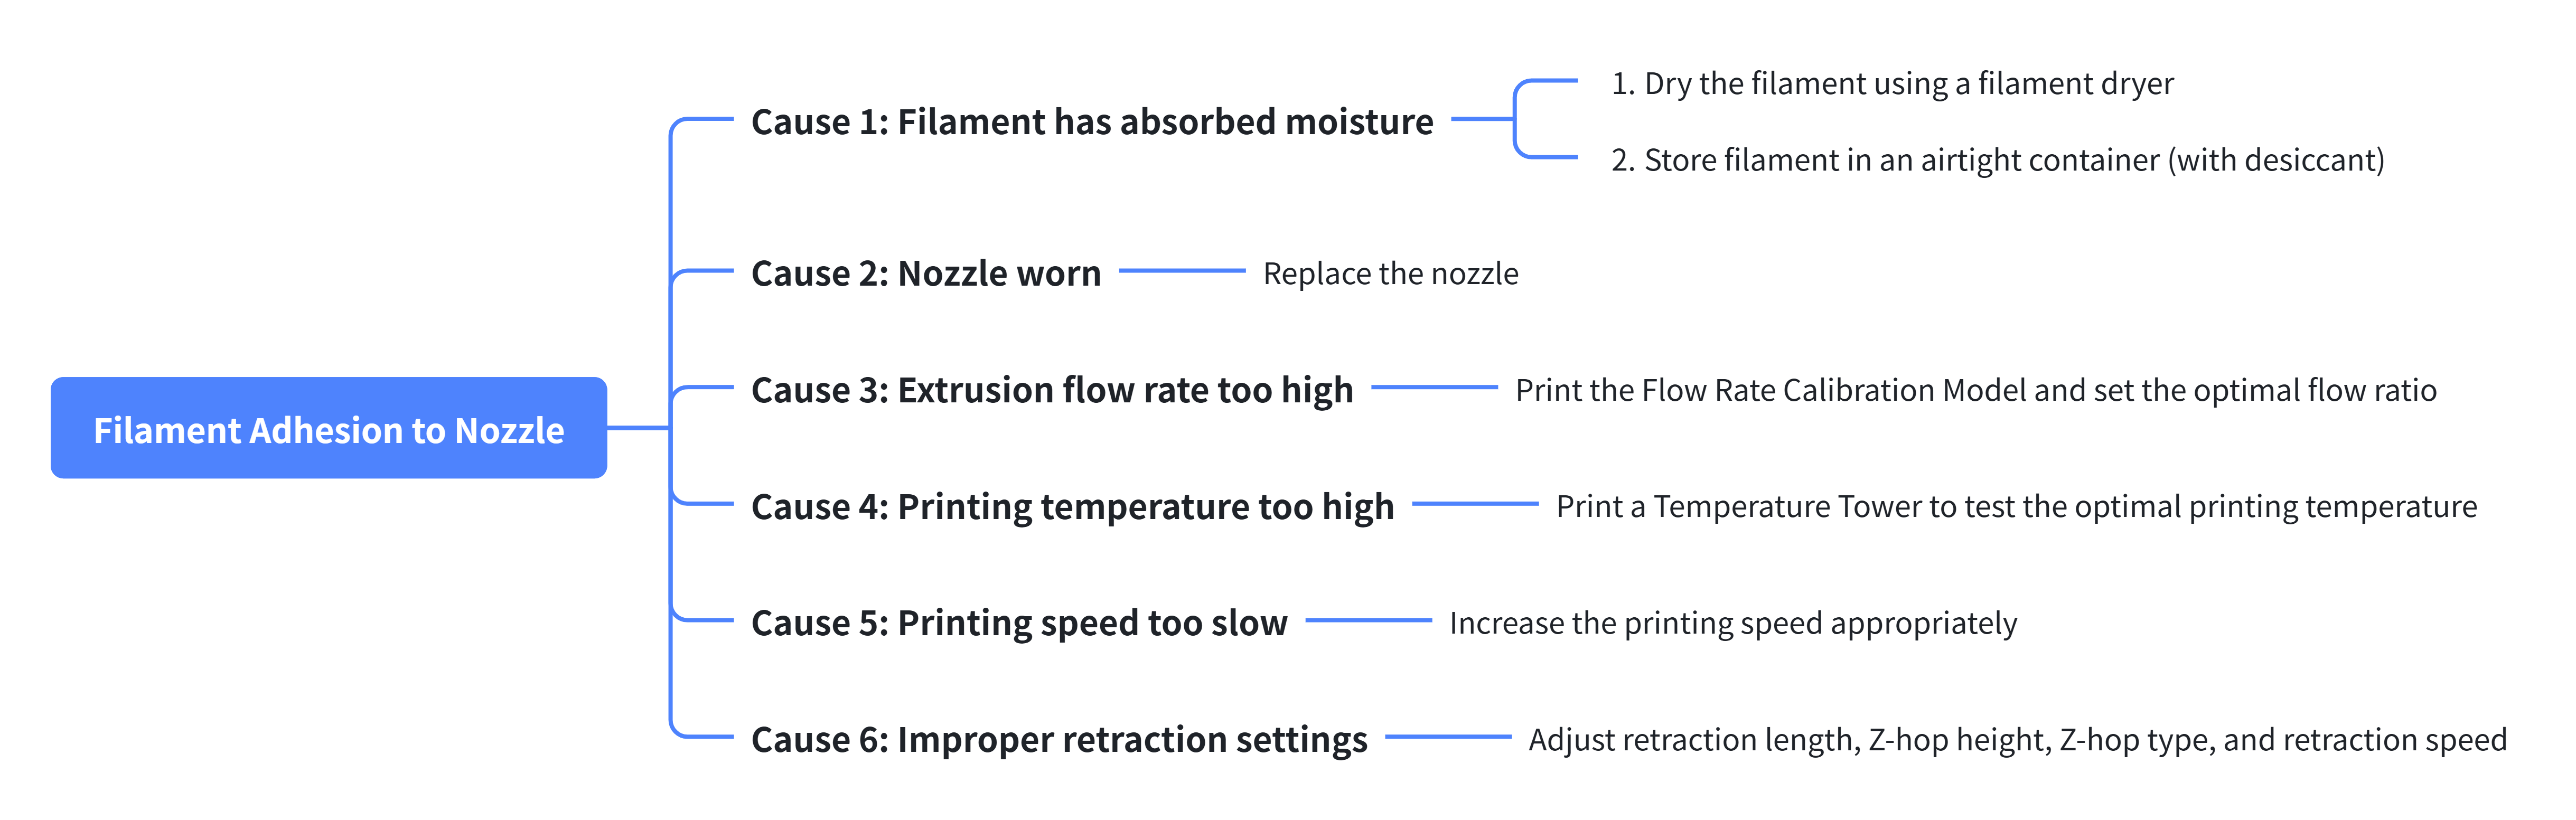
Task: Click the connector line after Cause 3
Action: [x=1434, y=387]
